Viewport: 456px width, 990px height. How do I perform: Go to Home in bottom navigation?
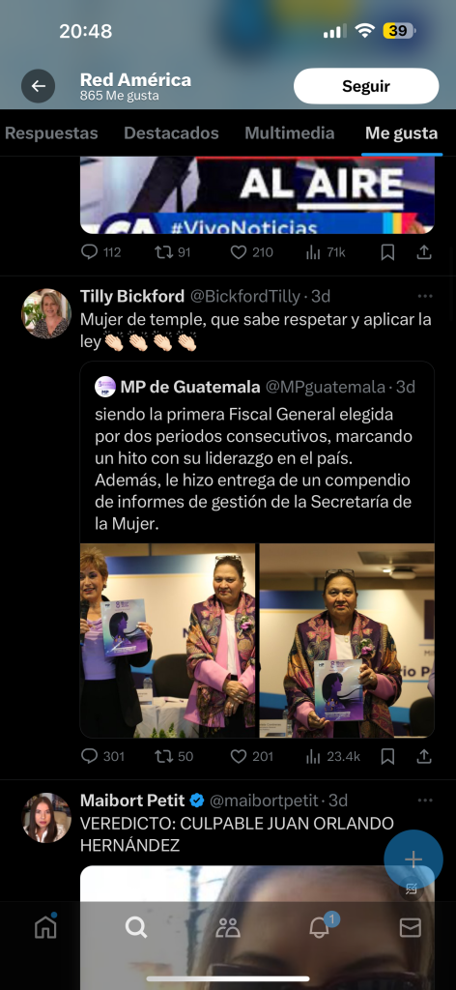(x=45, y=926)
